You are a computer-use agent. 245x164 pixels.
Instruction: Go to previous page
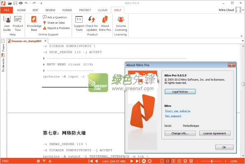pyautogui.click(x=96, y=161)
